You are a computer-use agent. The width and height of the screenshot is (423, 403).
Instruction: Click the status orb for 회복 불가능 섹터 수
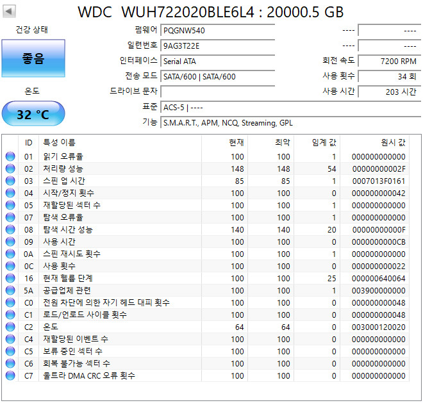[10, 363]
